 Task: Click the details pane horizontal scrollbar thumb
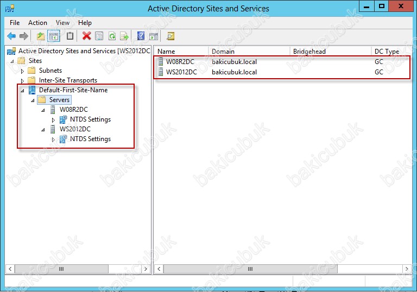250,269
